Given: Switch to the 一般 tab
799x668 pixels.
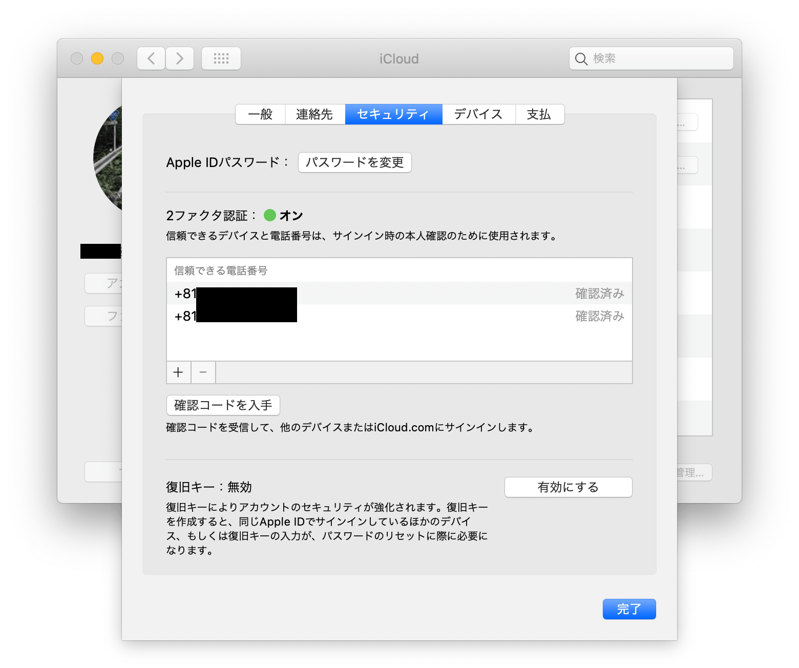Looking at the screenshot, I should coord(260,114).
